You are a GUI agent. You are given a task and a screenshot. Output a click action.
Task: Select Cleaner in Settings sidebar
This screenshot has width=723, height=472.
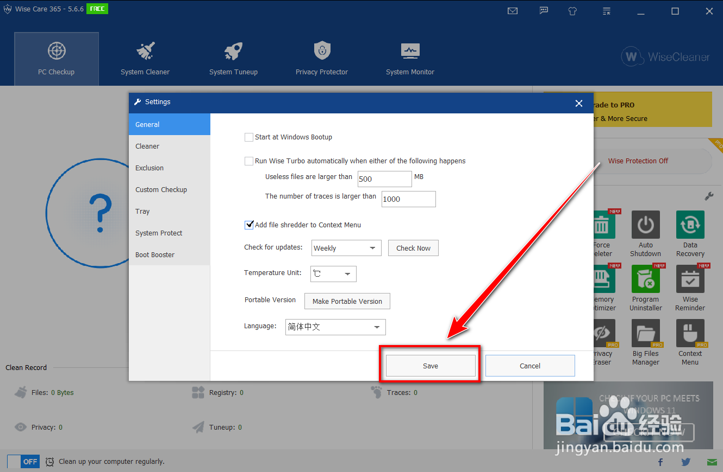(x=170, y=146)
